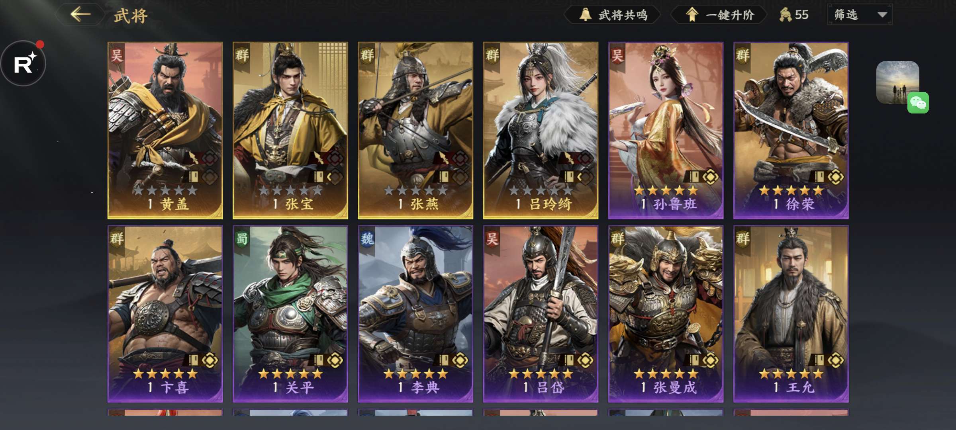
Task: Click the bell icon for 武将共鸣
Action: (x=585, y=15)
